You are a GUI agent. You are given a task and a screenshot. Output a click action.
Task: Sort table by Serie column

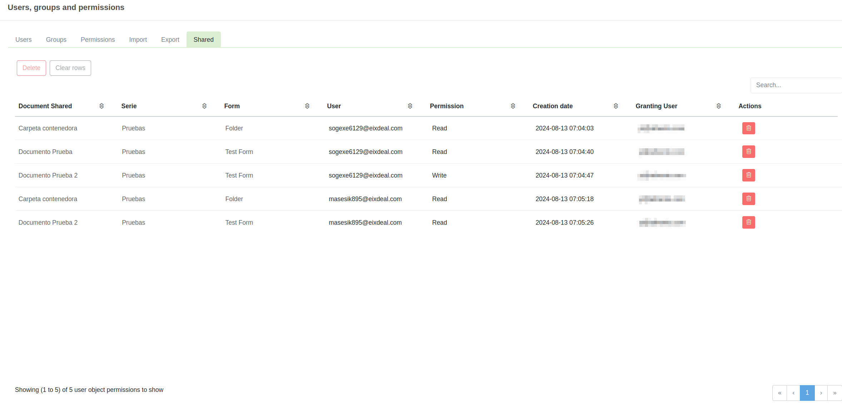pos(204,106)
